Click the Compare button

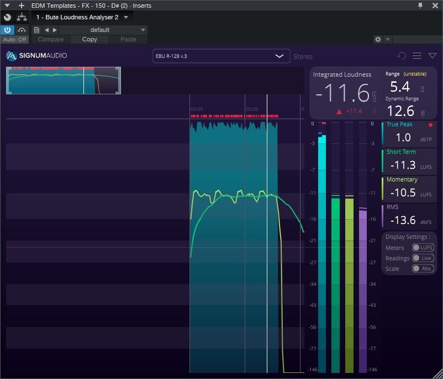[51, 40]
